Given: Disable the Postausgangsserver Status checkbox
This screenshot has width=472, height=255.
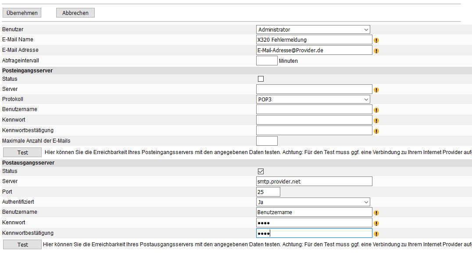Looking at the screenshot, I should 261,171.
